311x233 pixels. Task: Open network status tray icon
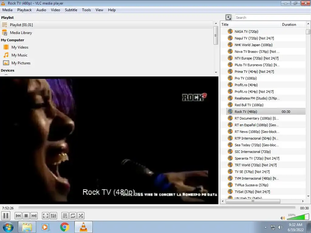[273, 227]
